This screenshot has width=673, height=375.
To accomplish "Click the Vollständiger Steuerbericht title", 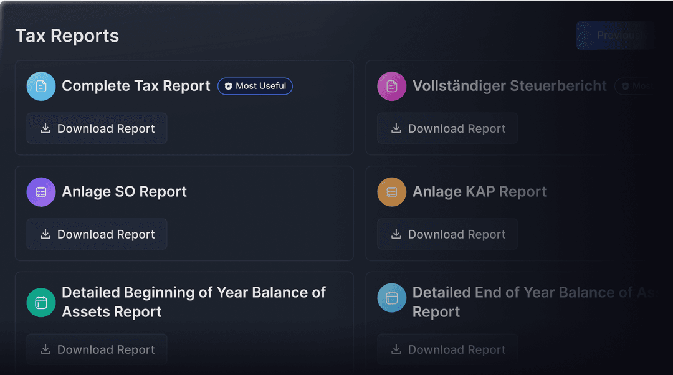I will coord(510,86).
